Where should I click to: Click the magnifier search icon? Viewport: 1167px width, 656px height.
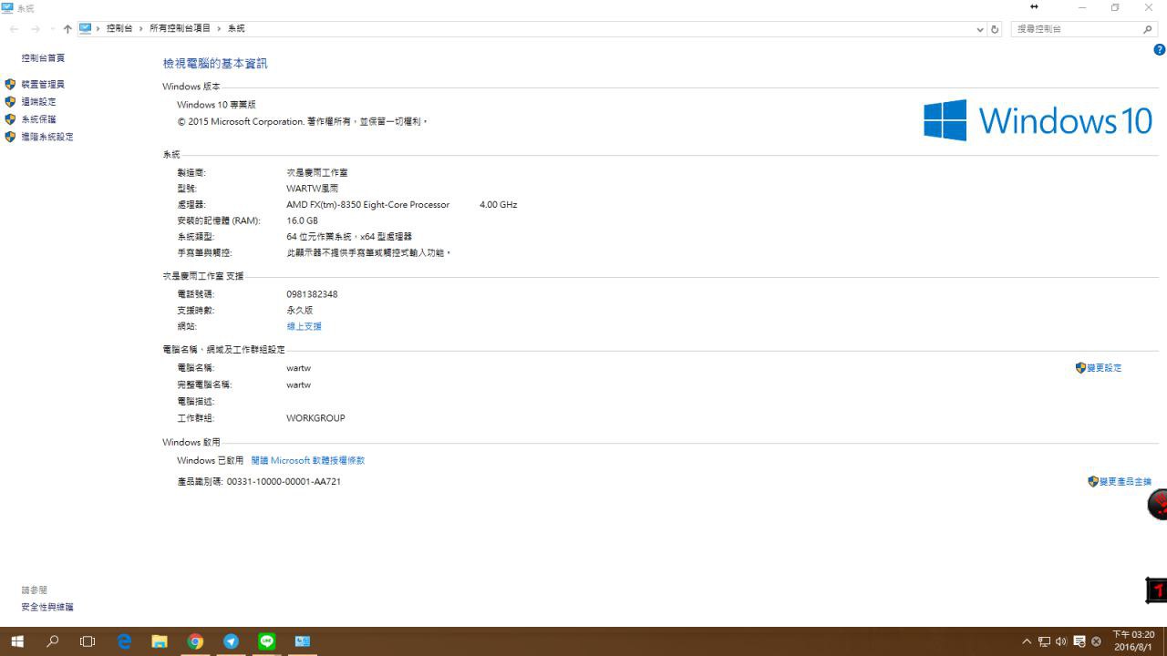click(1148, 29)
